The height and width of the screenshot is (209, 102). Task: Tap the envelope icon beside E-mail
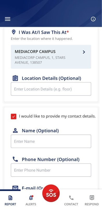pos(15,188)
